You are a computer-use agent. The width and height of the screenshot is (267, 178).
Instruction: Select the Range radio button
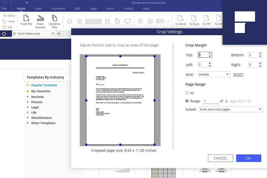pos(187,101)
